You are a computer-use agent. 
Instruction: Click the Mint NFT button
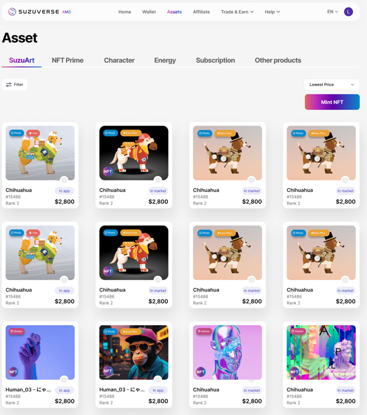(332, 102)
